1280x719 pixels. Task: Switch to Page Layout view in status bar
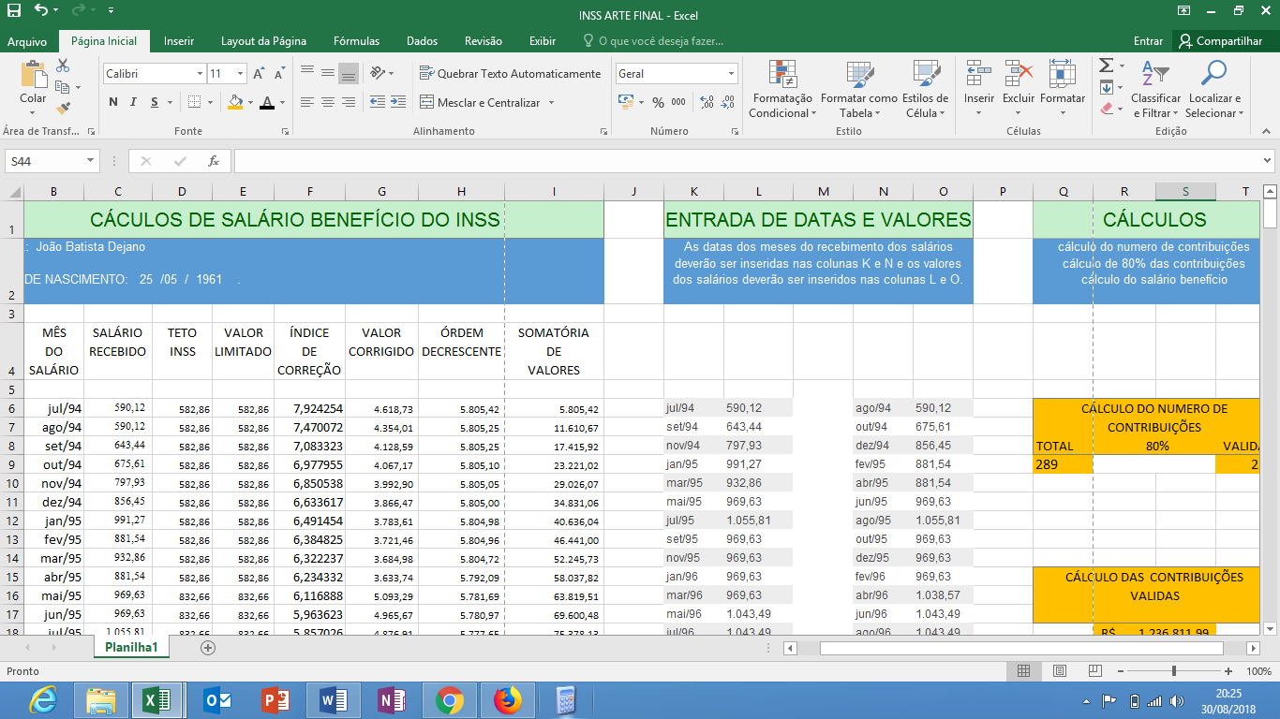(1059, 671)
